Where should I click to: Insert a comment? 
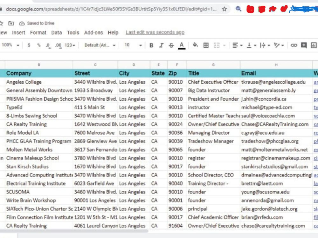(x=304, y=45)
